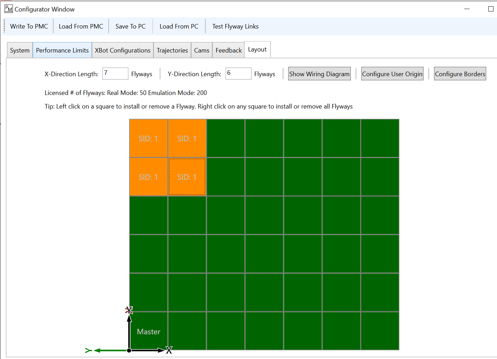The image size is (497, 359).
Task: Focus the Y-Direction Length input field
Action: (x=238, y=74)
